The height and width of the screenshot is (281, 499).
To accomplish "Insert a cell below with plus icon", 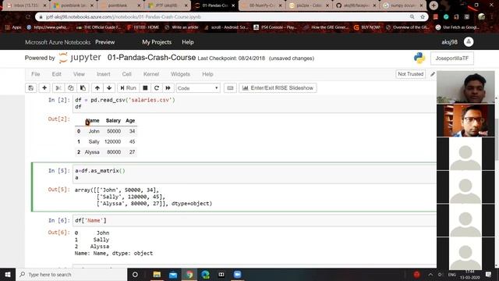I will (x=44, y=88).
